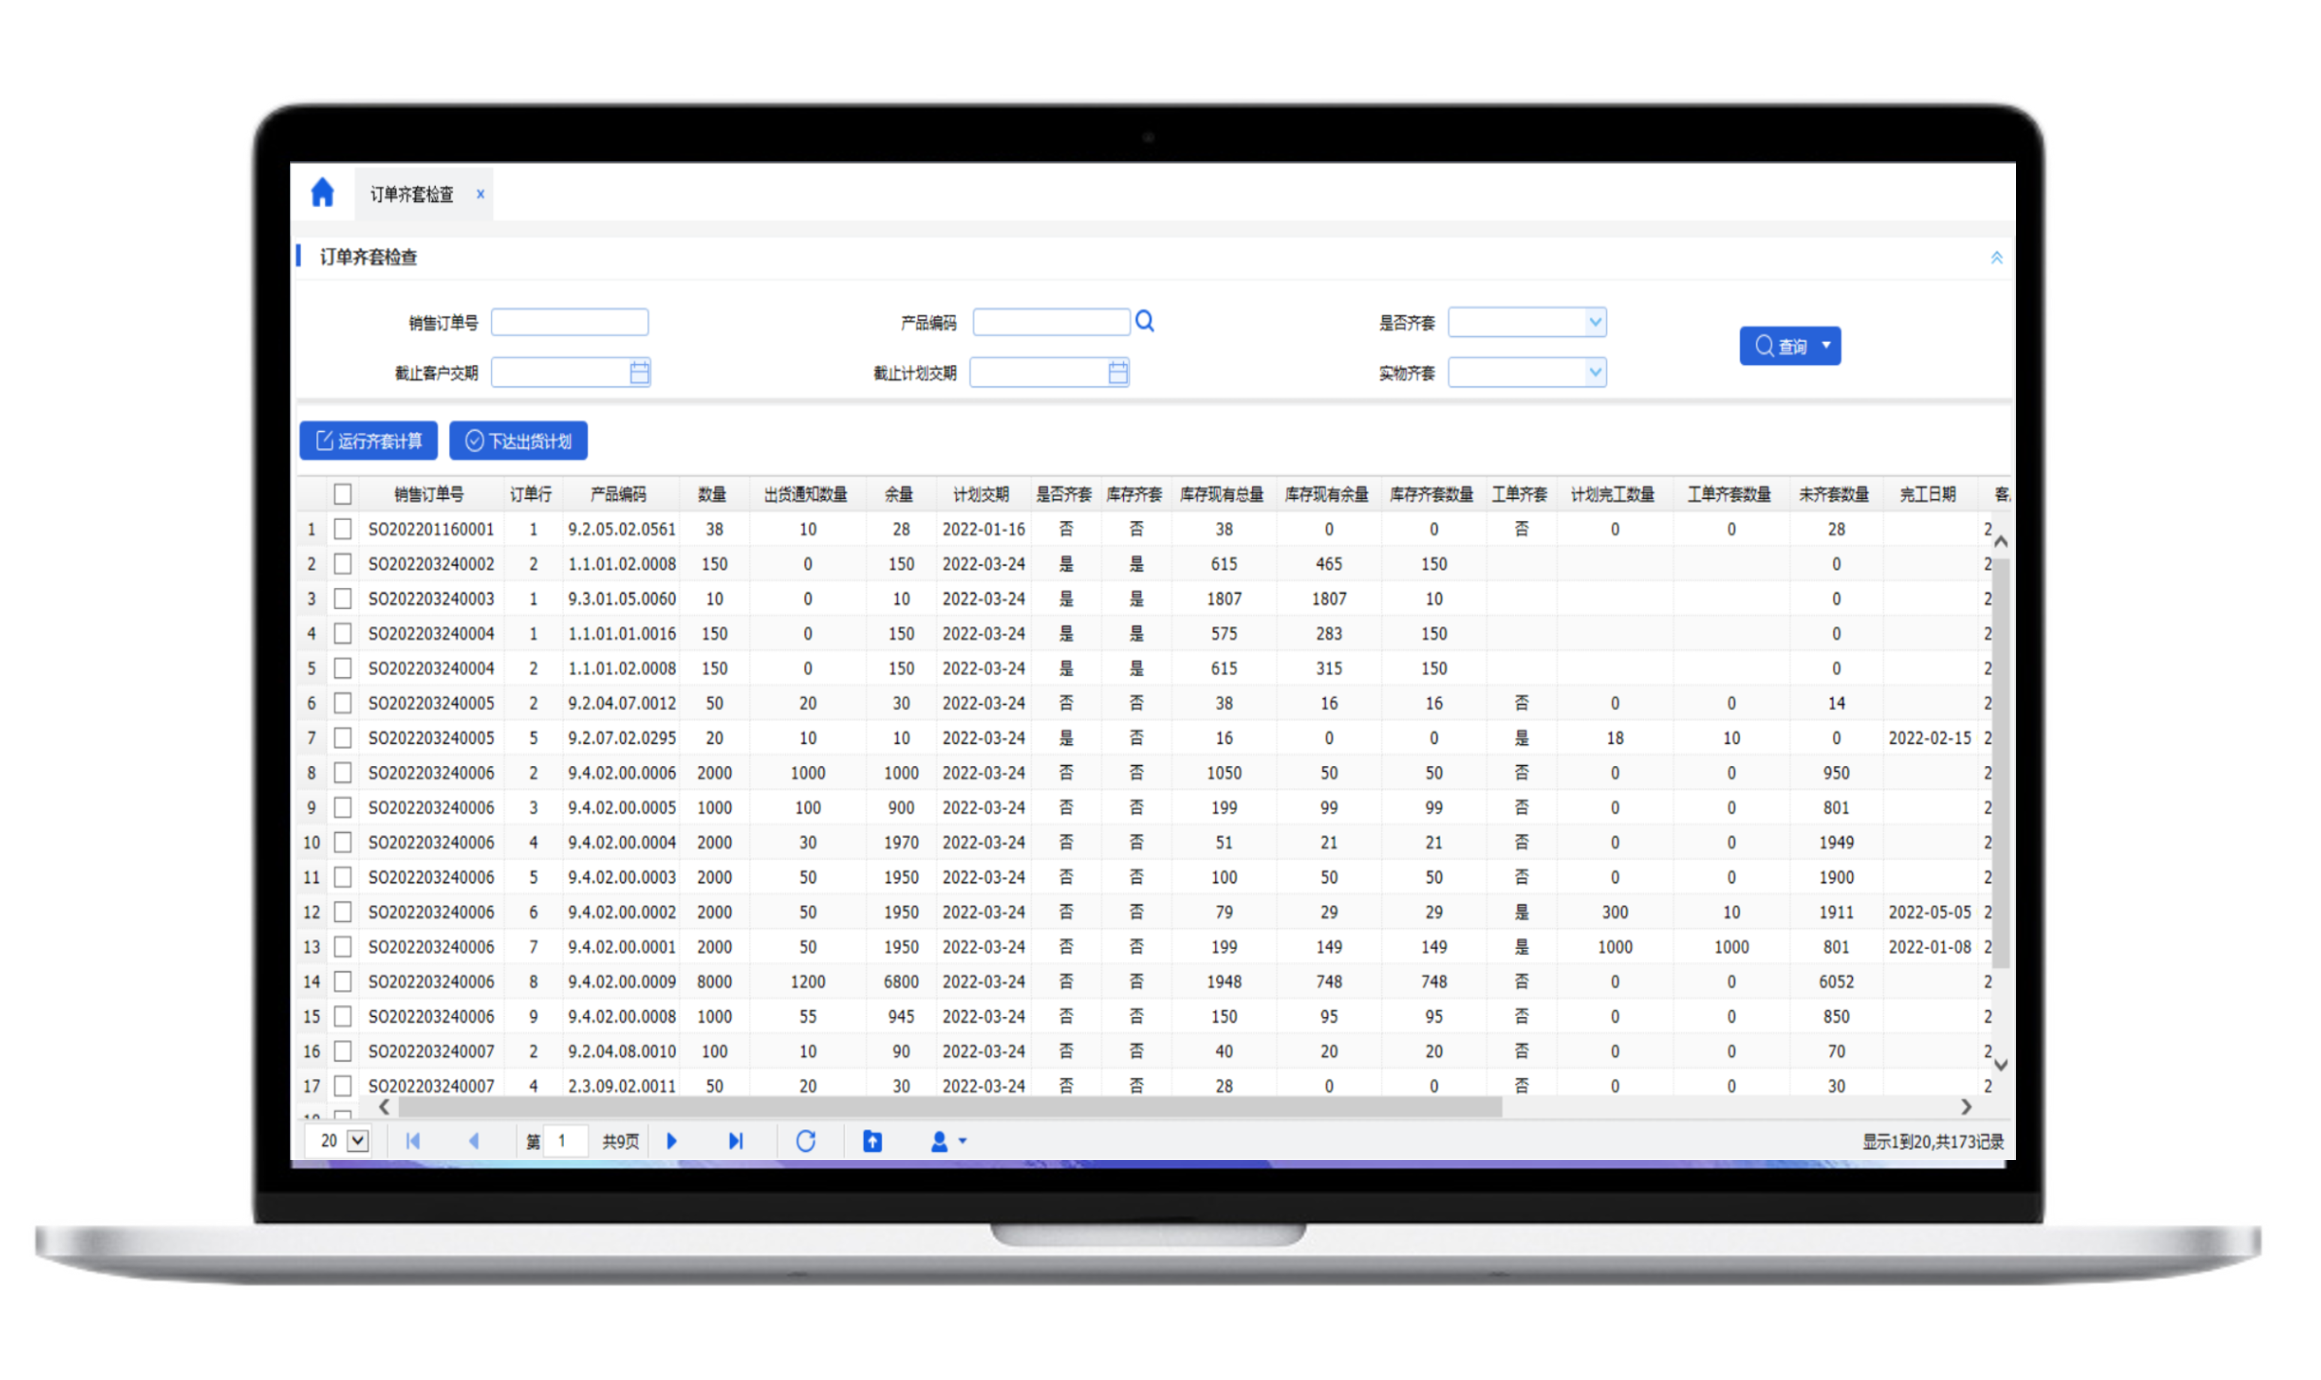Screen dimensions: 2321x1380
Task: Open the page size dropdown showing 20
Action: (358, 1141)
